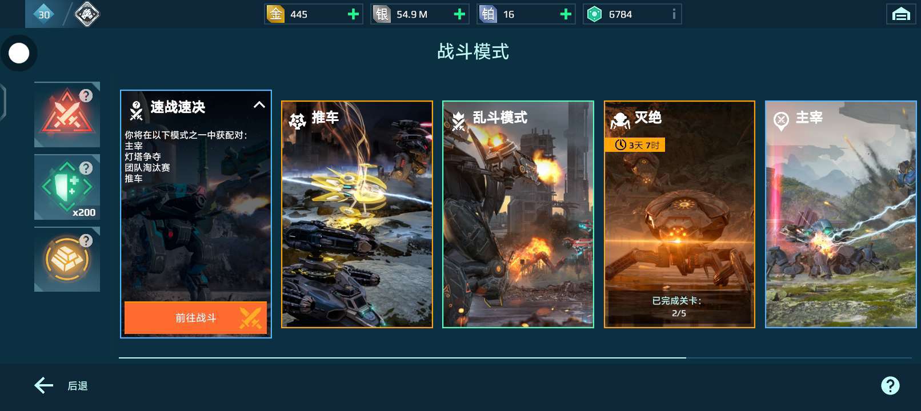Open the hangar home icon
This screenshot has width=921, height=411.
(900, 14)
